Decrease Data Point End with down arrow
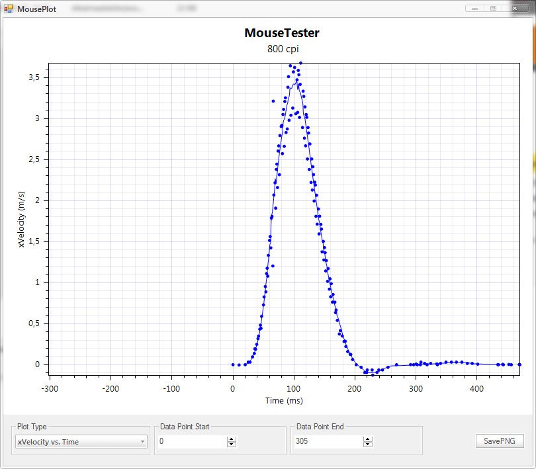The width and height of the screenshot is (536, 469). 368,444
